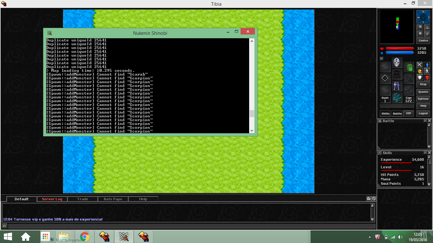The width and height of the screenshot is (433, 243).
Task: Switch to the Server Log chat tab
Action: click(x=52, y=199)
